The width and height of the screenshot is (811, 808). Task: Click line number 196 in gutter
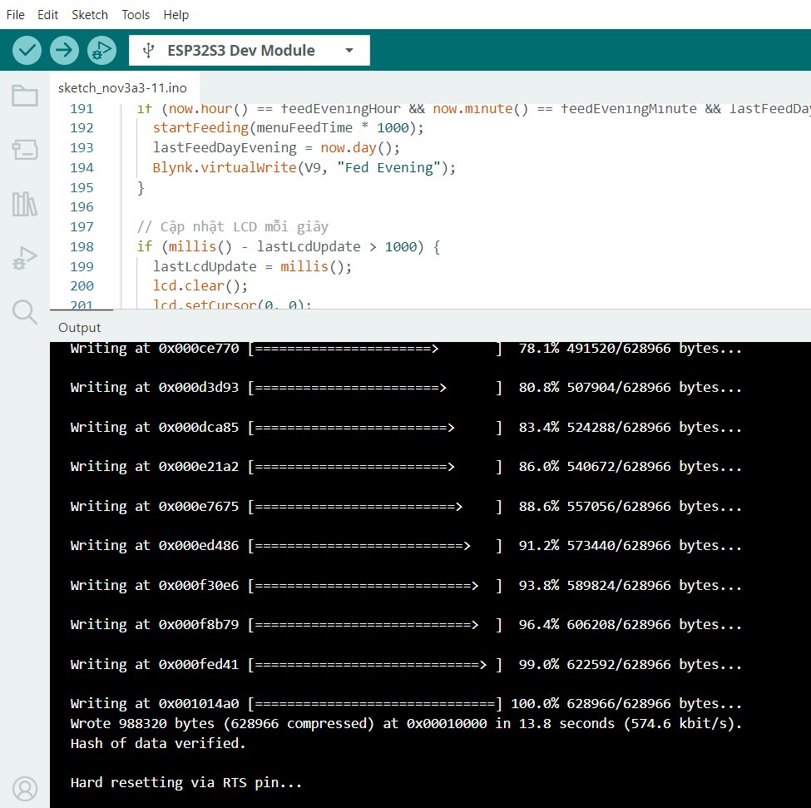click(x=82, y=207)
